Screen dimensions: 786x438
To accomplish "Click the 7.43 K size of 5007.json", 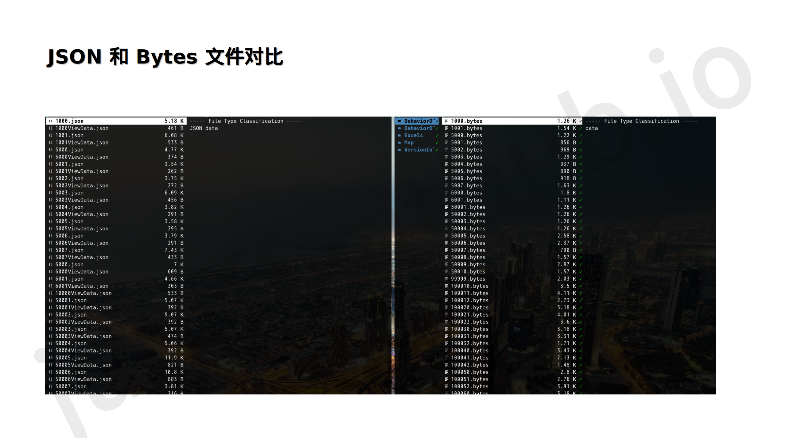I will 174,250.
